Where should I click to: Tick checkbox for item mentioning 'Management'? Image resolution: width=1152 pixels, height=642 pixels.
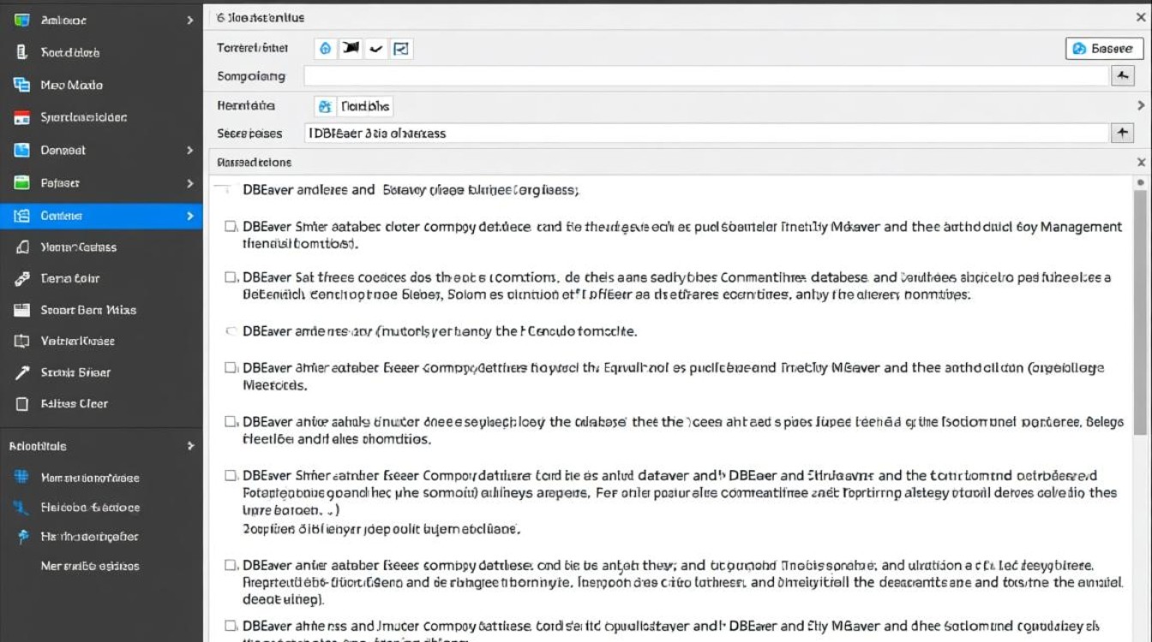(x=230, y=227)
